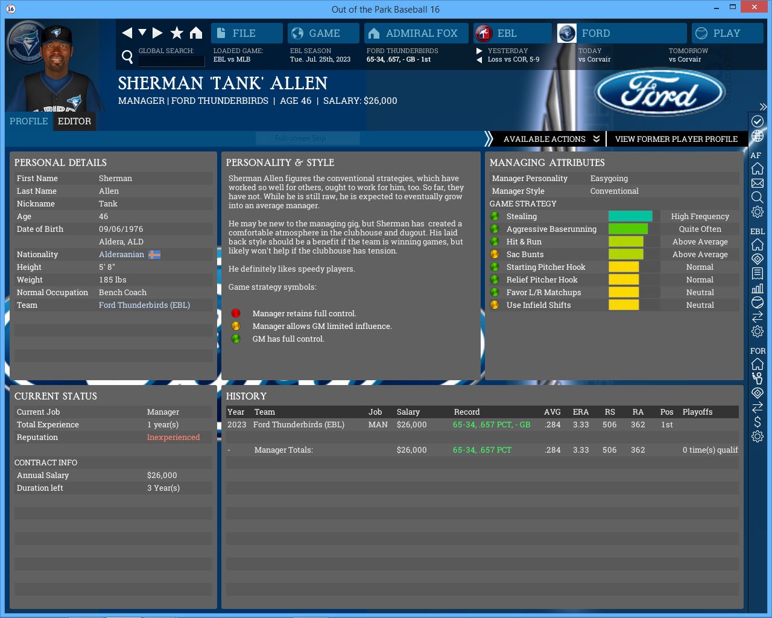Click the globe icon in the right sidebar
This screenshot has width=772, height=618.
pyautogui.click(x=758, y=136)
